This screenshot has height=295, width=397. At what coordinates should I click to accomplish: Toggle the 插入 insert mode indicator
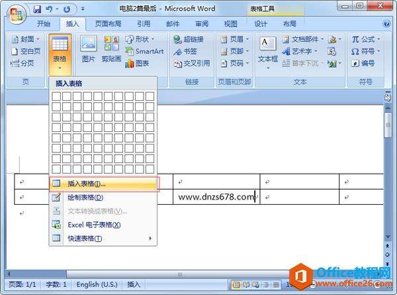(134, 284)
